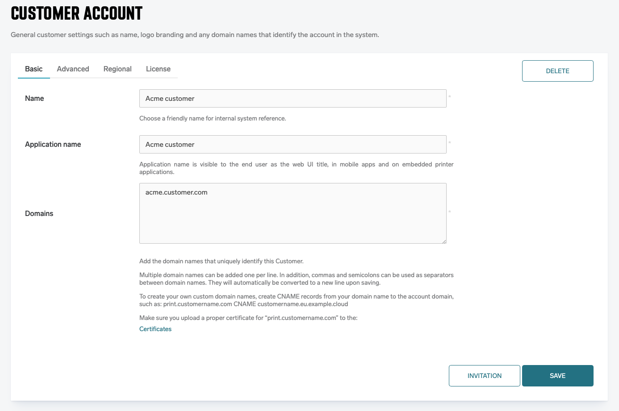The image size is (619, 411).
Task: Click inside the Domains text area
Action: [293, 213]
